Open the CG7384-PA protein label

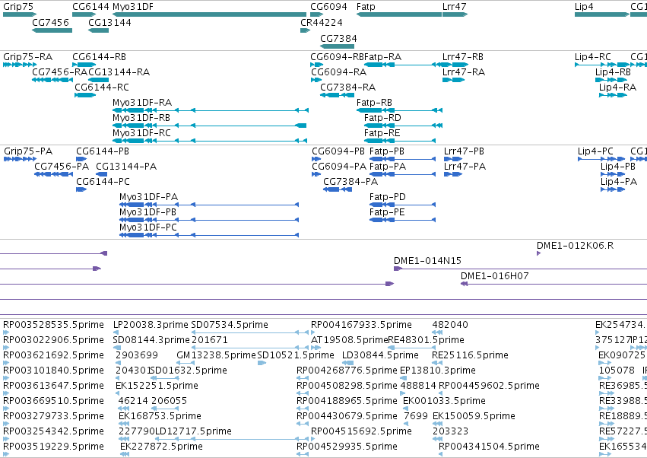(350, 182)
